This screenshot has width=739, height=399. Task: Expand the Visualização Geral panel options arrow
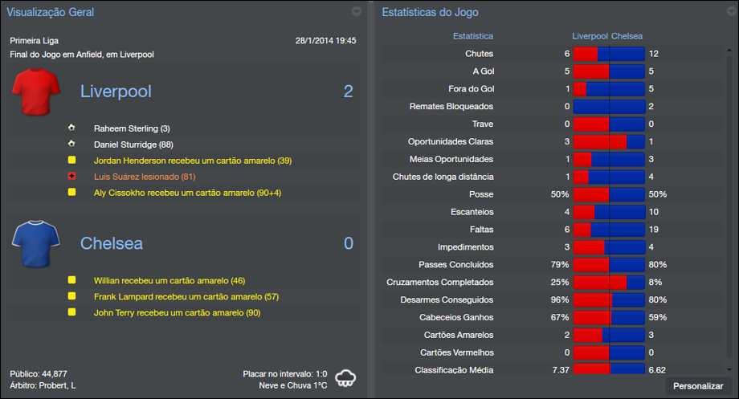(x=357, y=11)
